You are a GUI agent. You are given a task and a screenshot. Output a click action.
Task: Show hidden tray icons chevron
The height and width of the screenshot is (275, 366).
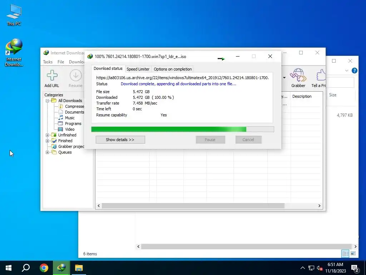302,268
